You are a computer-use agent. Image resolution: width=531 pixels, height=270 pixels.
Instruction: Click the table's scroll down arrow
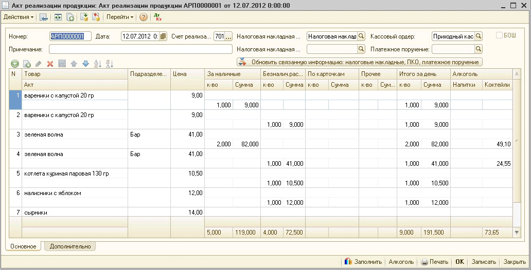point(517,233)
